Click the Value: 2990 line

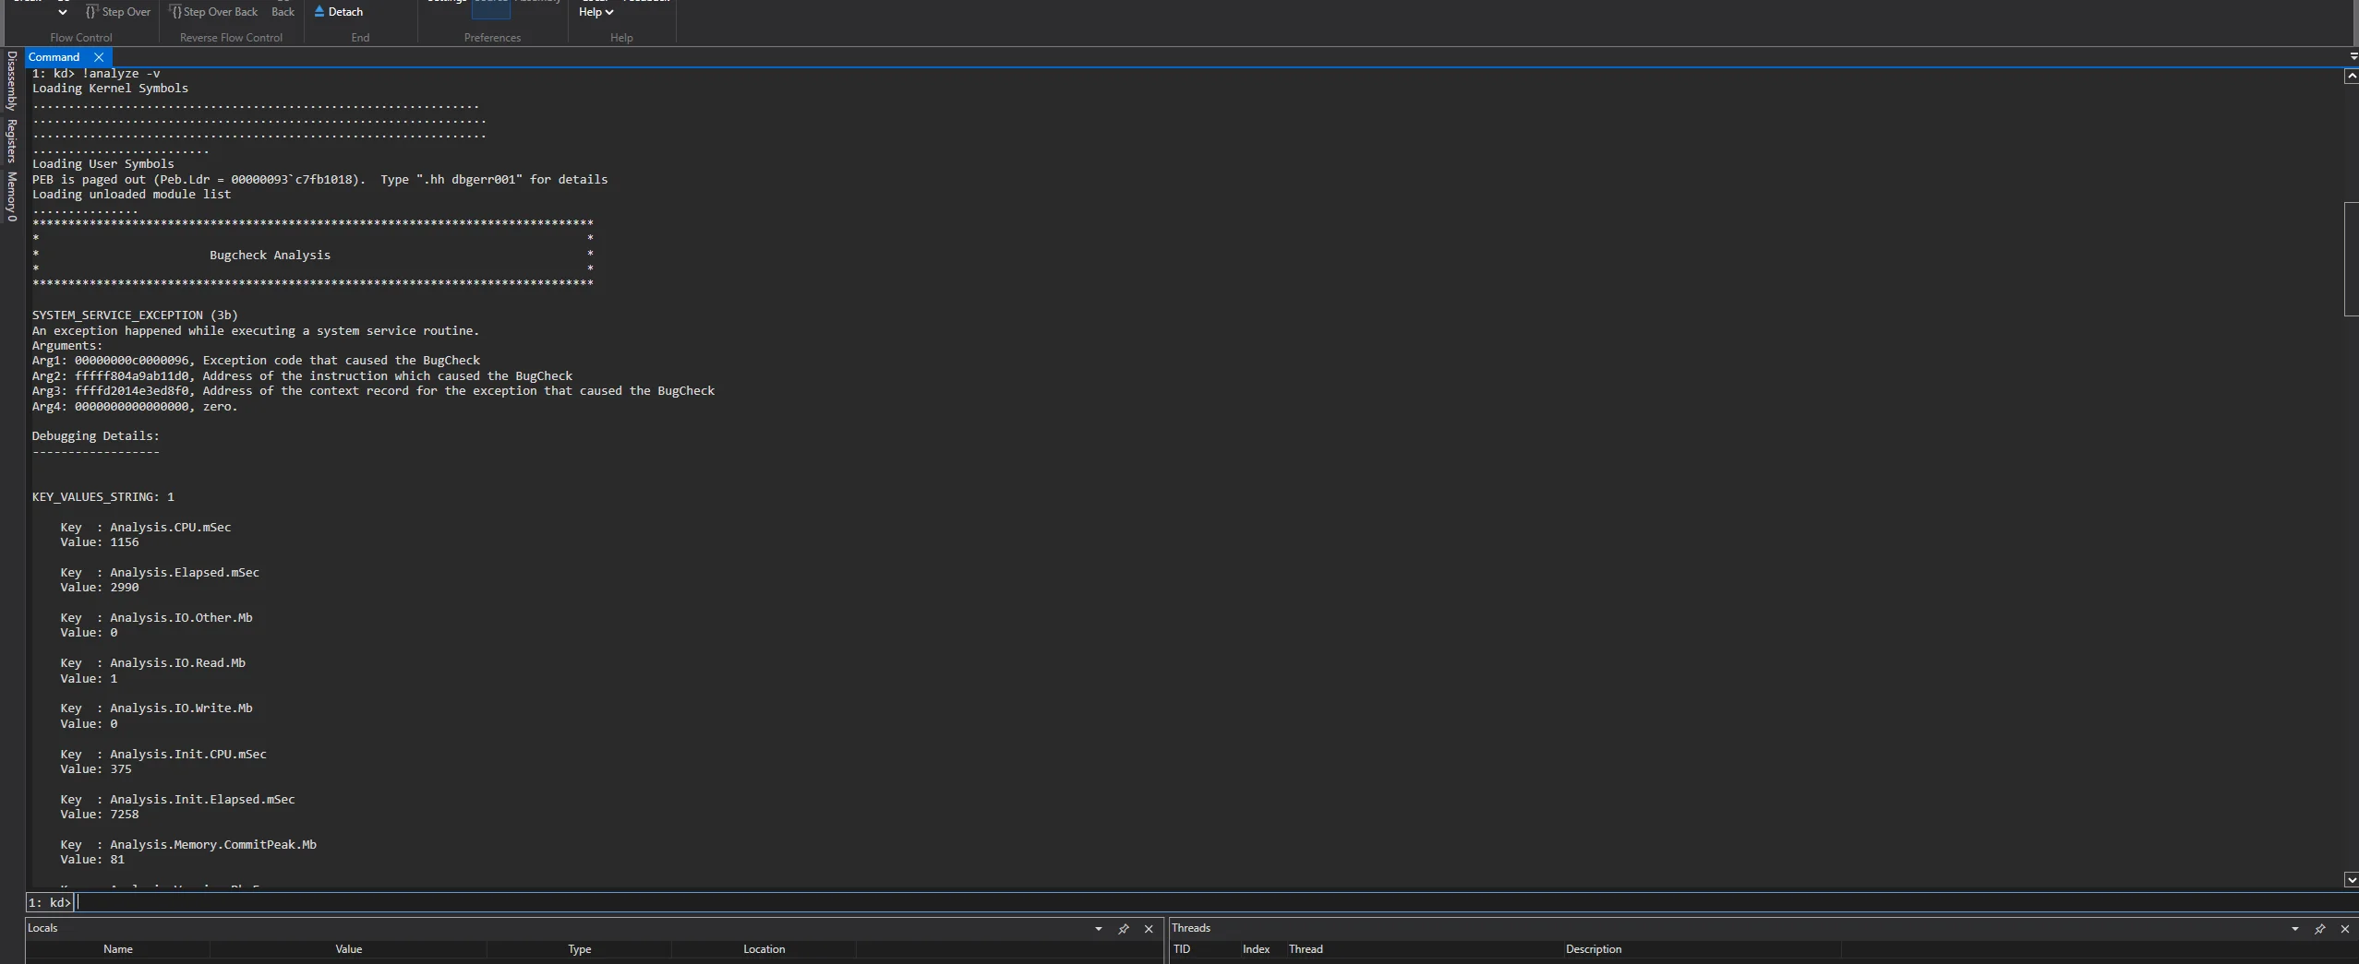tap(100, 588)
